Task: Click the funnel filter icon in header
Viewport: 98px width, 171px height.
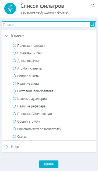Action: point(10,9)
